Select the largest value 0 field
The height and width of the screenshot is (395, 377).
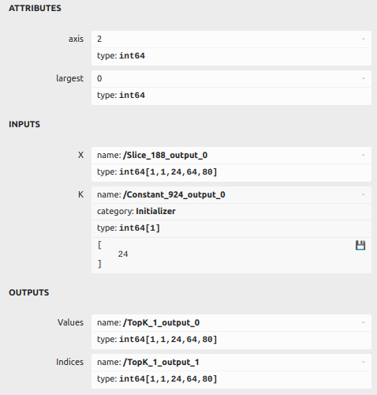231,79
